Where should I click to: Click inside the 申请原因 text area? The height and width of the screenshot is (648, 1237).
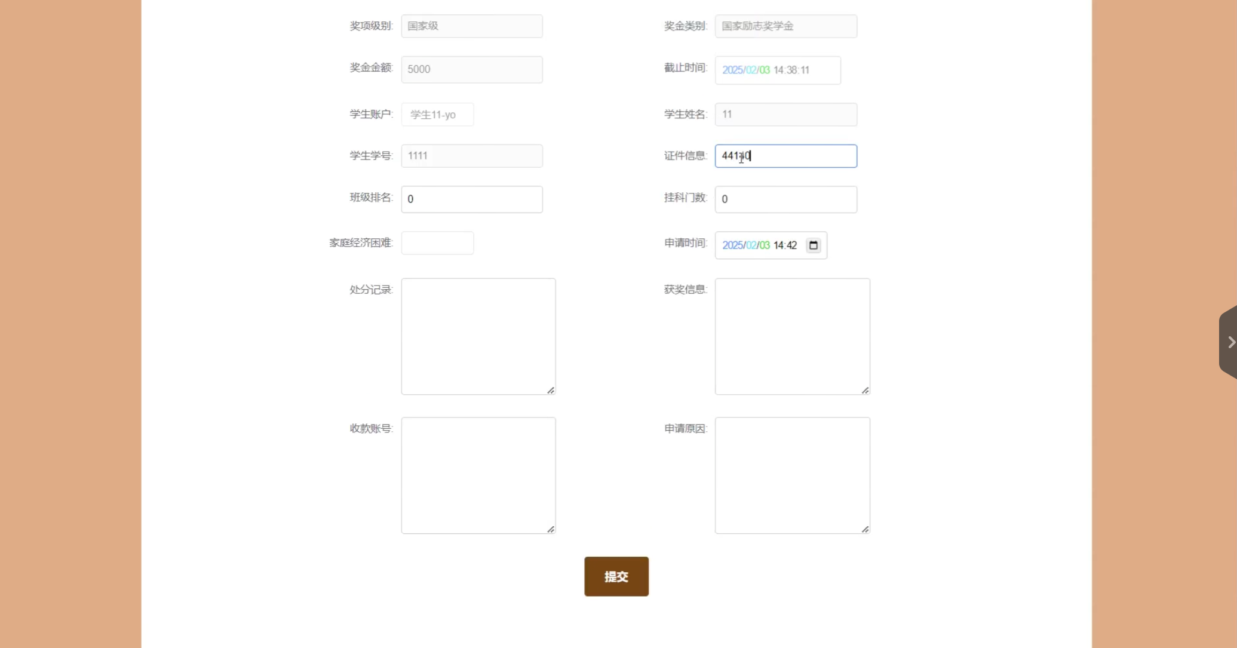(792, 475)
